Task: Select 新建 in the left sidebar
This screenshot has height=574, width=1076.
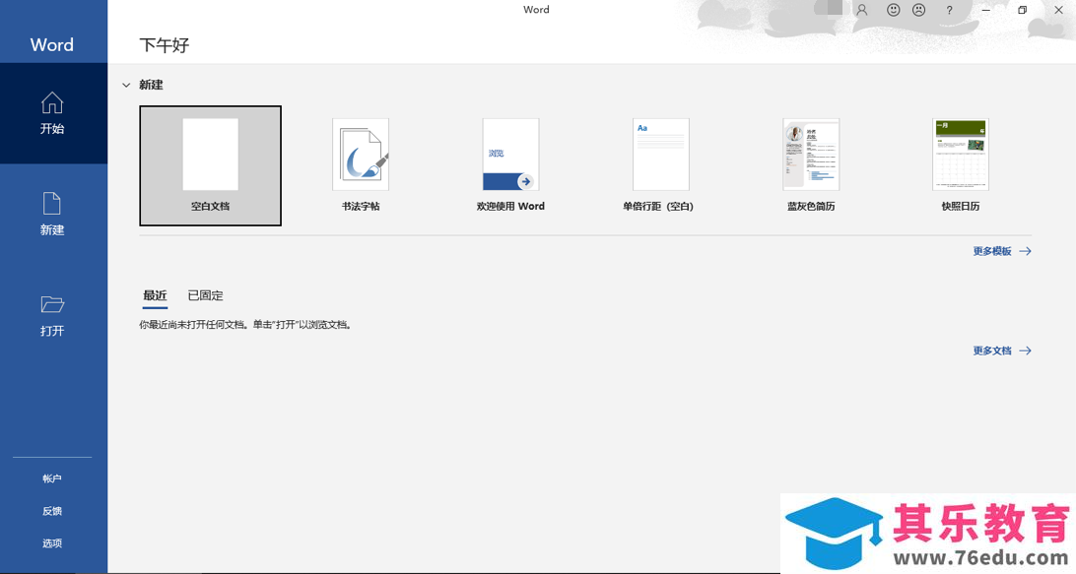Action: [x=53, y=214]
